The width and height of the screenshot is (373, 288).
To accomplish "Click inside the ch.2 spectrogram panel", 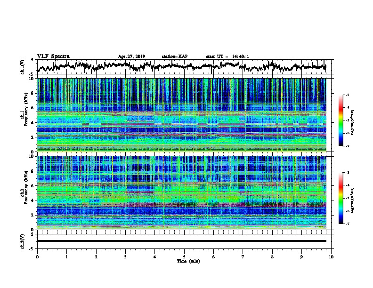I will tap(182, 193).
